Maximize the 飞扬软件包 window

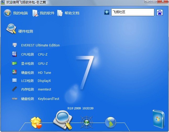tap(154, 2)
